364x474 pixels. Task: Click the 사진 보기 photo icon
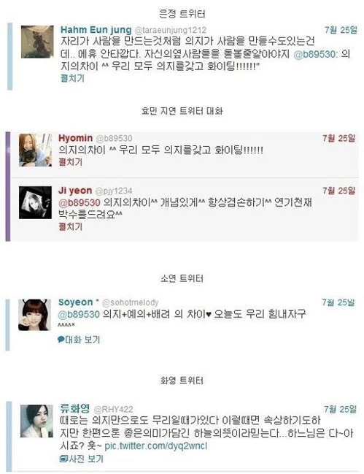63,459
